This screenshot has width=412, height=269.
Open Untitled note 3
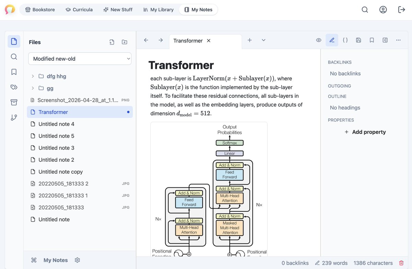pyautogui.click(x=80, y=148)
